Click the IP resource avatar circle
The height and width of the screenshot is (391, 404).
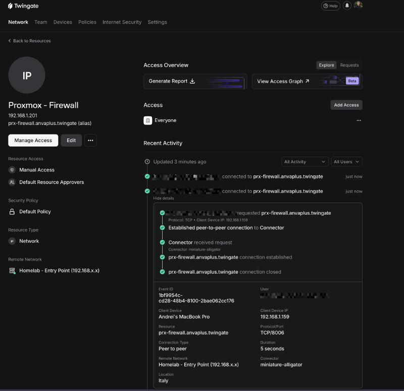(27, 75)
